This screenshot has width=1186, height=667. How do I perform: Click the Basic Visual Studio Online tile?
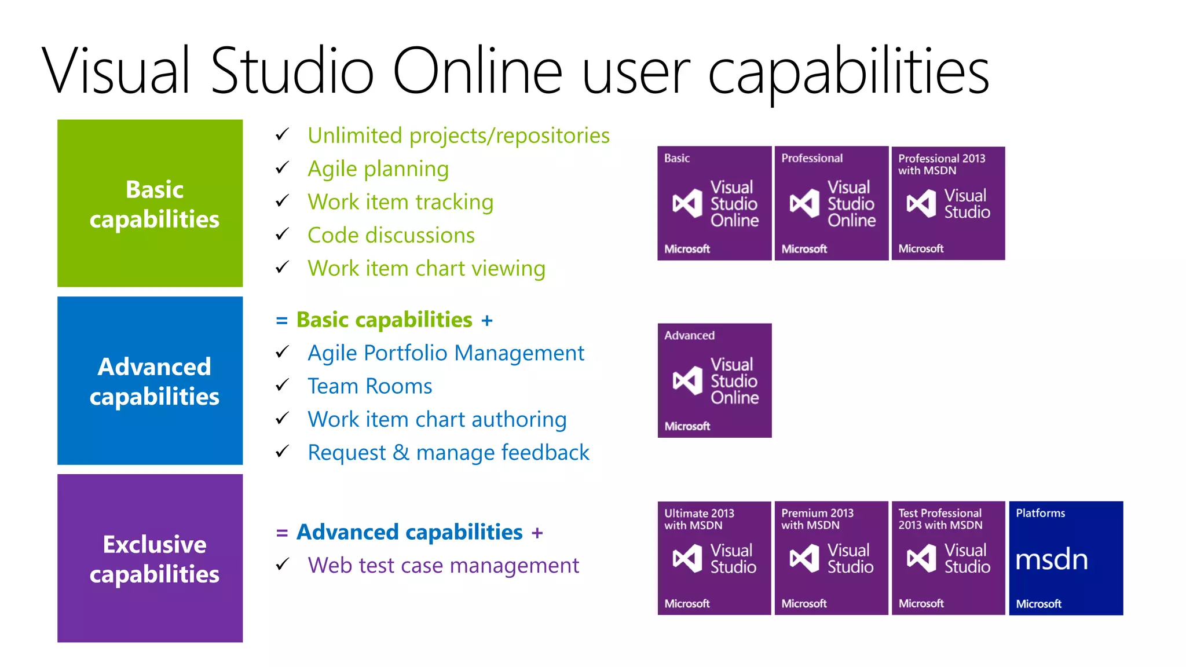click(714, 203)
